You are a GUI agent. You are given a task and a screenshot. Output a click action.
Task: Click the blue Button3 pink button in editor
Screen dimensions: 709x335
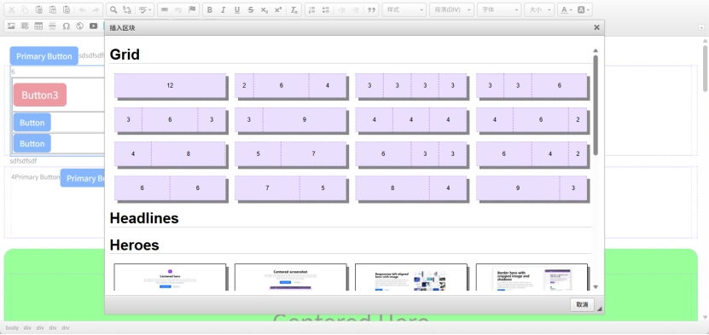(40, 95)
